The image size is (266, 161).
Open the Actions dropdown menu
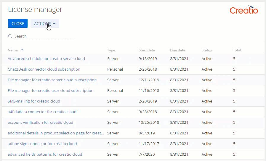pyautogui.click(x=45, y=24)
